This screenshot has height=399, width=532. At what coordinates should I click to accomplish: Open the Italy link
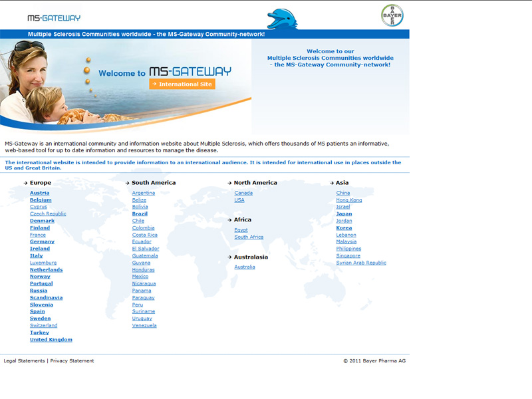[x=37, y=256]
